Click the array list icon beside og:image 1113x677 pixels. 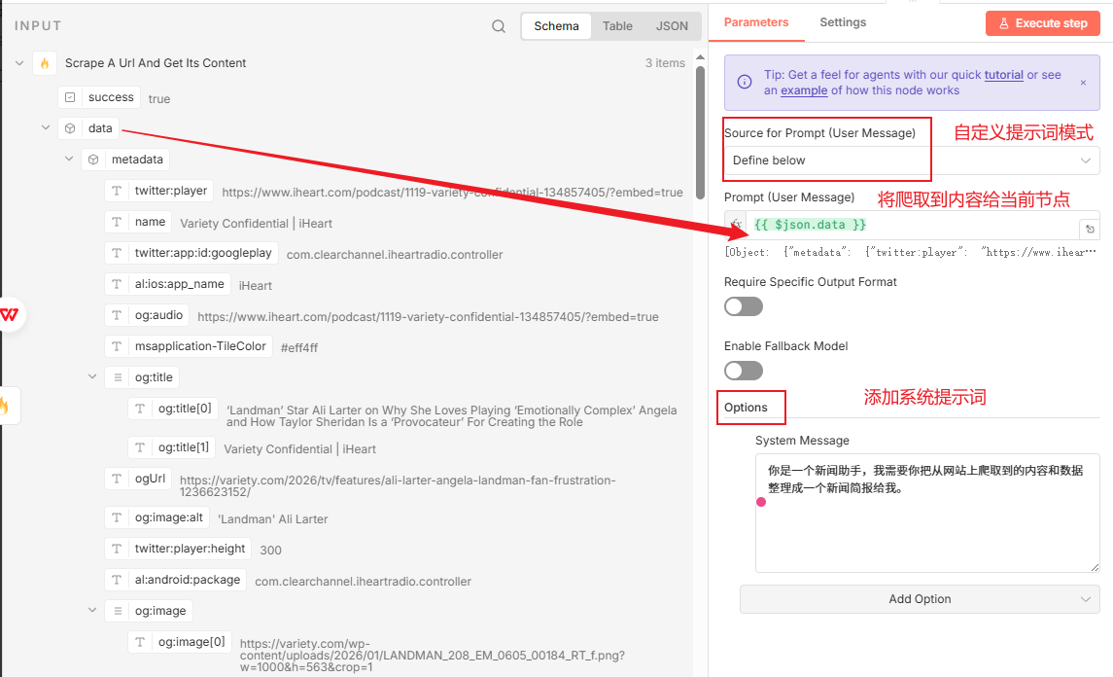point(117,611)
